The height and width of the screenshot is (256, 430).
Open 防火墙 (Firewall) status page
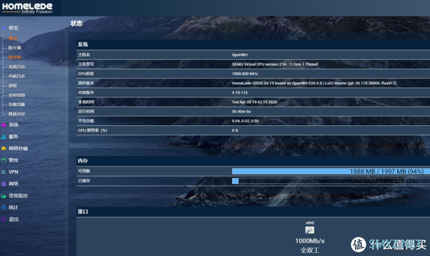point(15,47)
